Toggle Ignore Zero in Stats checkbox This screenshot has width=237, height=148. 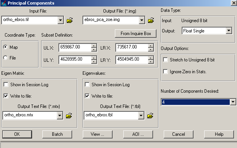(165, 71)
